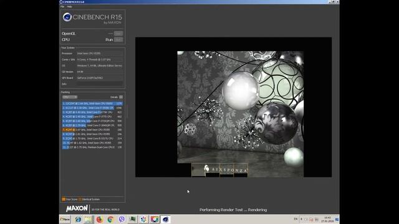This screenshot has width=399, height=224.
Task: Click the OS value Windows 7 text
Action: pos(100,65)
